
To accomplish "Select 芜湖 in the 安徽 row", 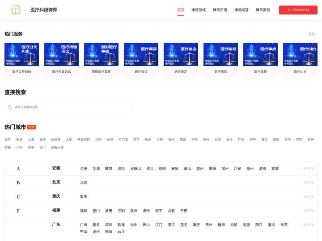I will coord(96,169).
